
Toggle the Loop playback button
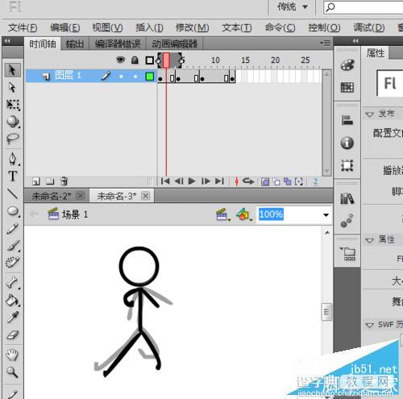pyautogui.click(x=248, y=181)
